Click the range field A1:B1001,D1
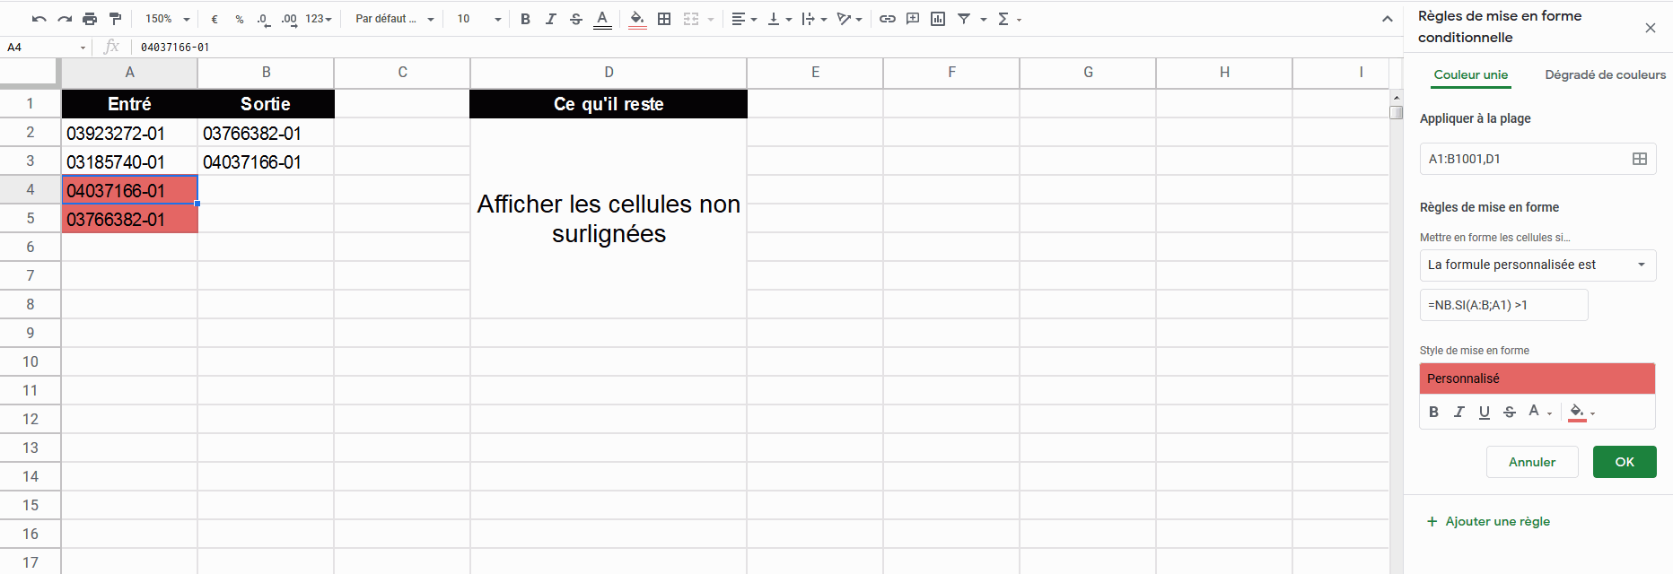 coord(1537,159)
